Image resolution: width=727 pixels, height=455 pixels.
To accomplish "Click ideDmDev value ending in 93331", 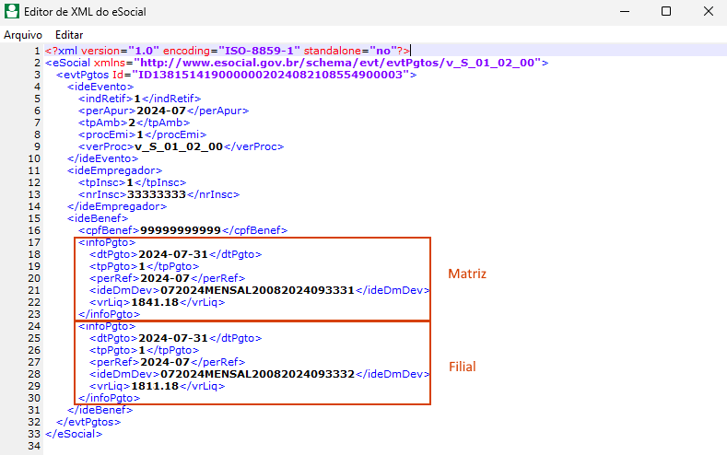I will pyautogui.click(x=257, y=290).
